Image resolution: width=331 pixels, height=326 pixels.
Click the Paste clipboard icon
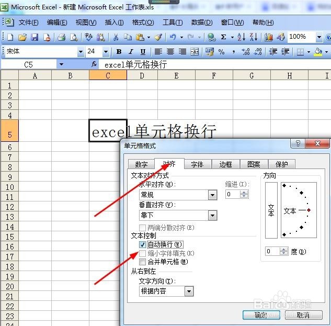140,37
